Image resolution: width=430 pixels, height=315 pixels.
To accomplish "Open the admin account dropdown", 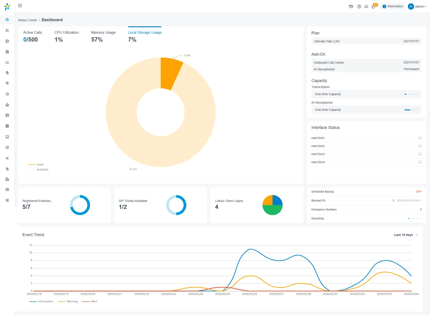I will [x=417, y=6].
